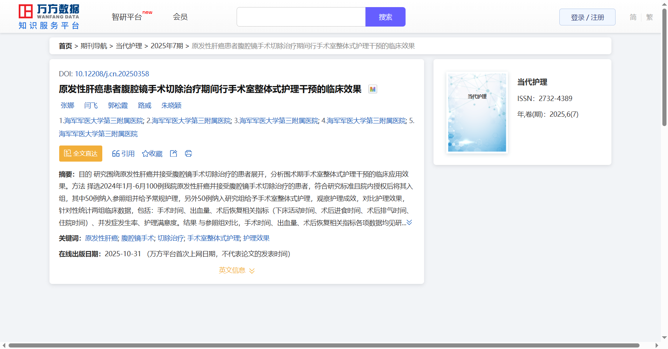Switch to Traditional Chinese 繁
The image size is (668, 349).
pyautogui.click(x=649, y=17)
